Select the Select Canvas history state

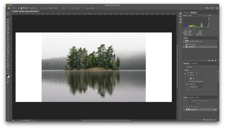[x=192, y=44]
